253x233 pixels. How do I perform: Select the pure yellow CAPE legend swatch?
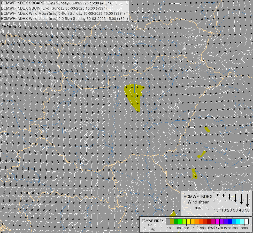(188, 222)
